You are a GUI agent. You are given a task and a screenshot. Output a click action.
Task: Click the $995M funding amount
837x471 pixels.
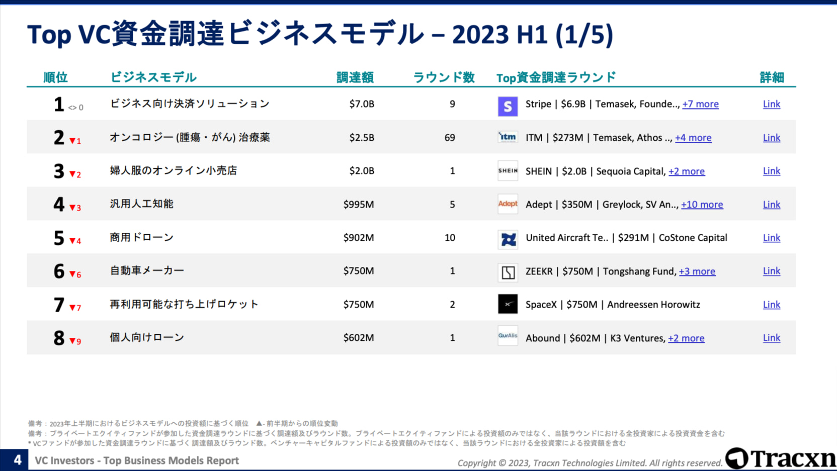click(x=359, y=205)
